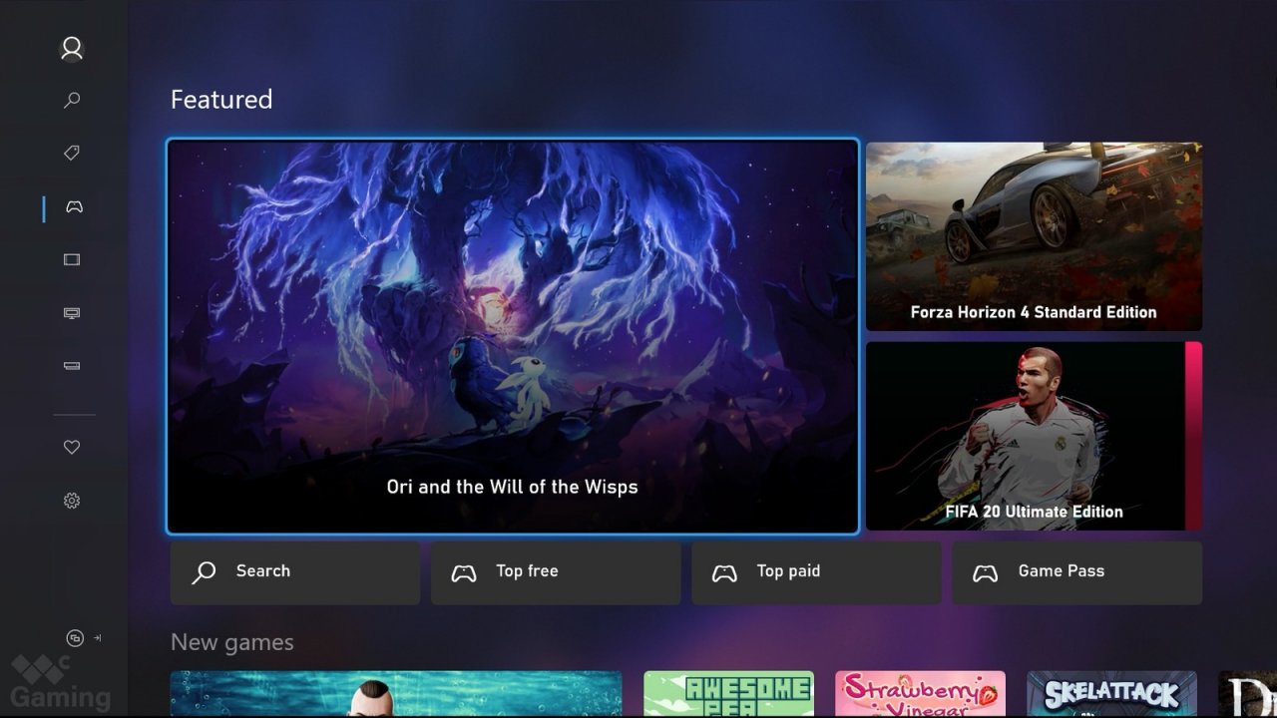Open the deals tag icon in sidebar
The image size is (1277, 718).
72,154
